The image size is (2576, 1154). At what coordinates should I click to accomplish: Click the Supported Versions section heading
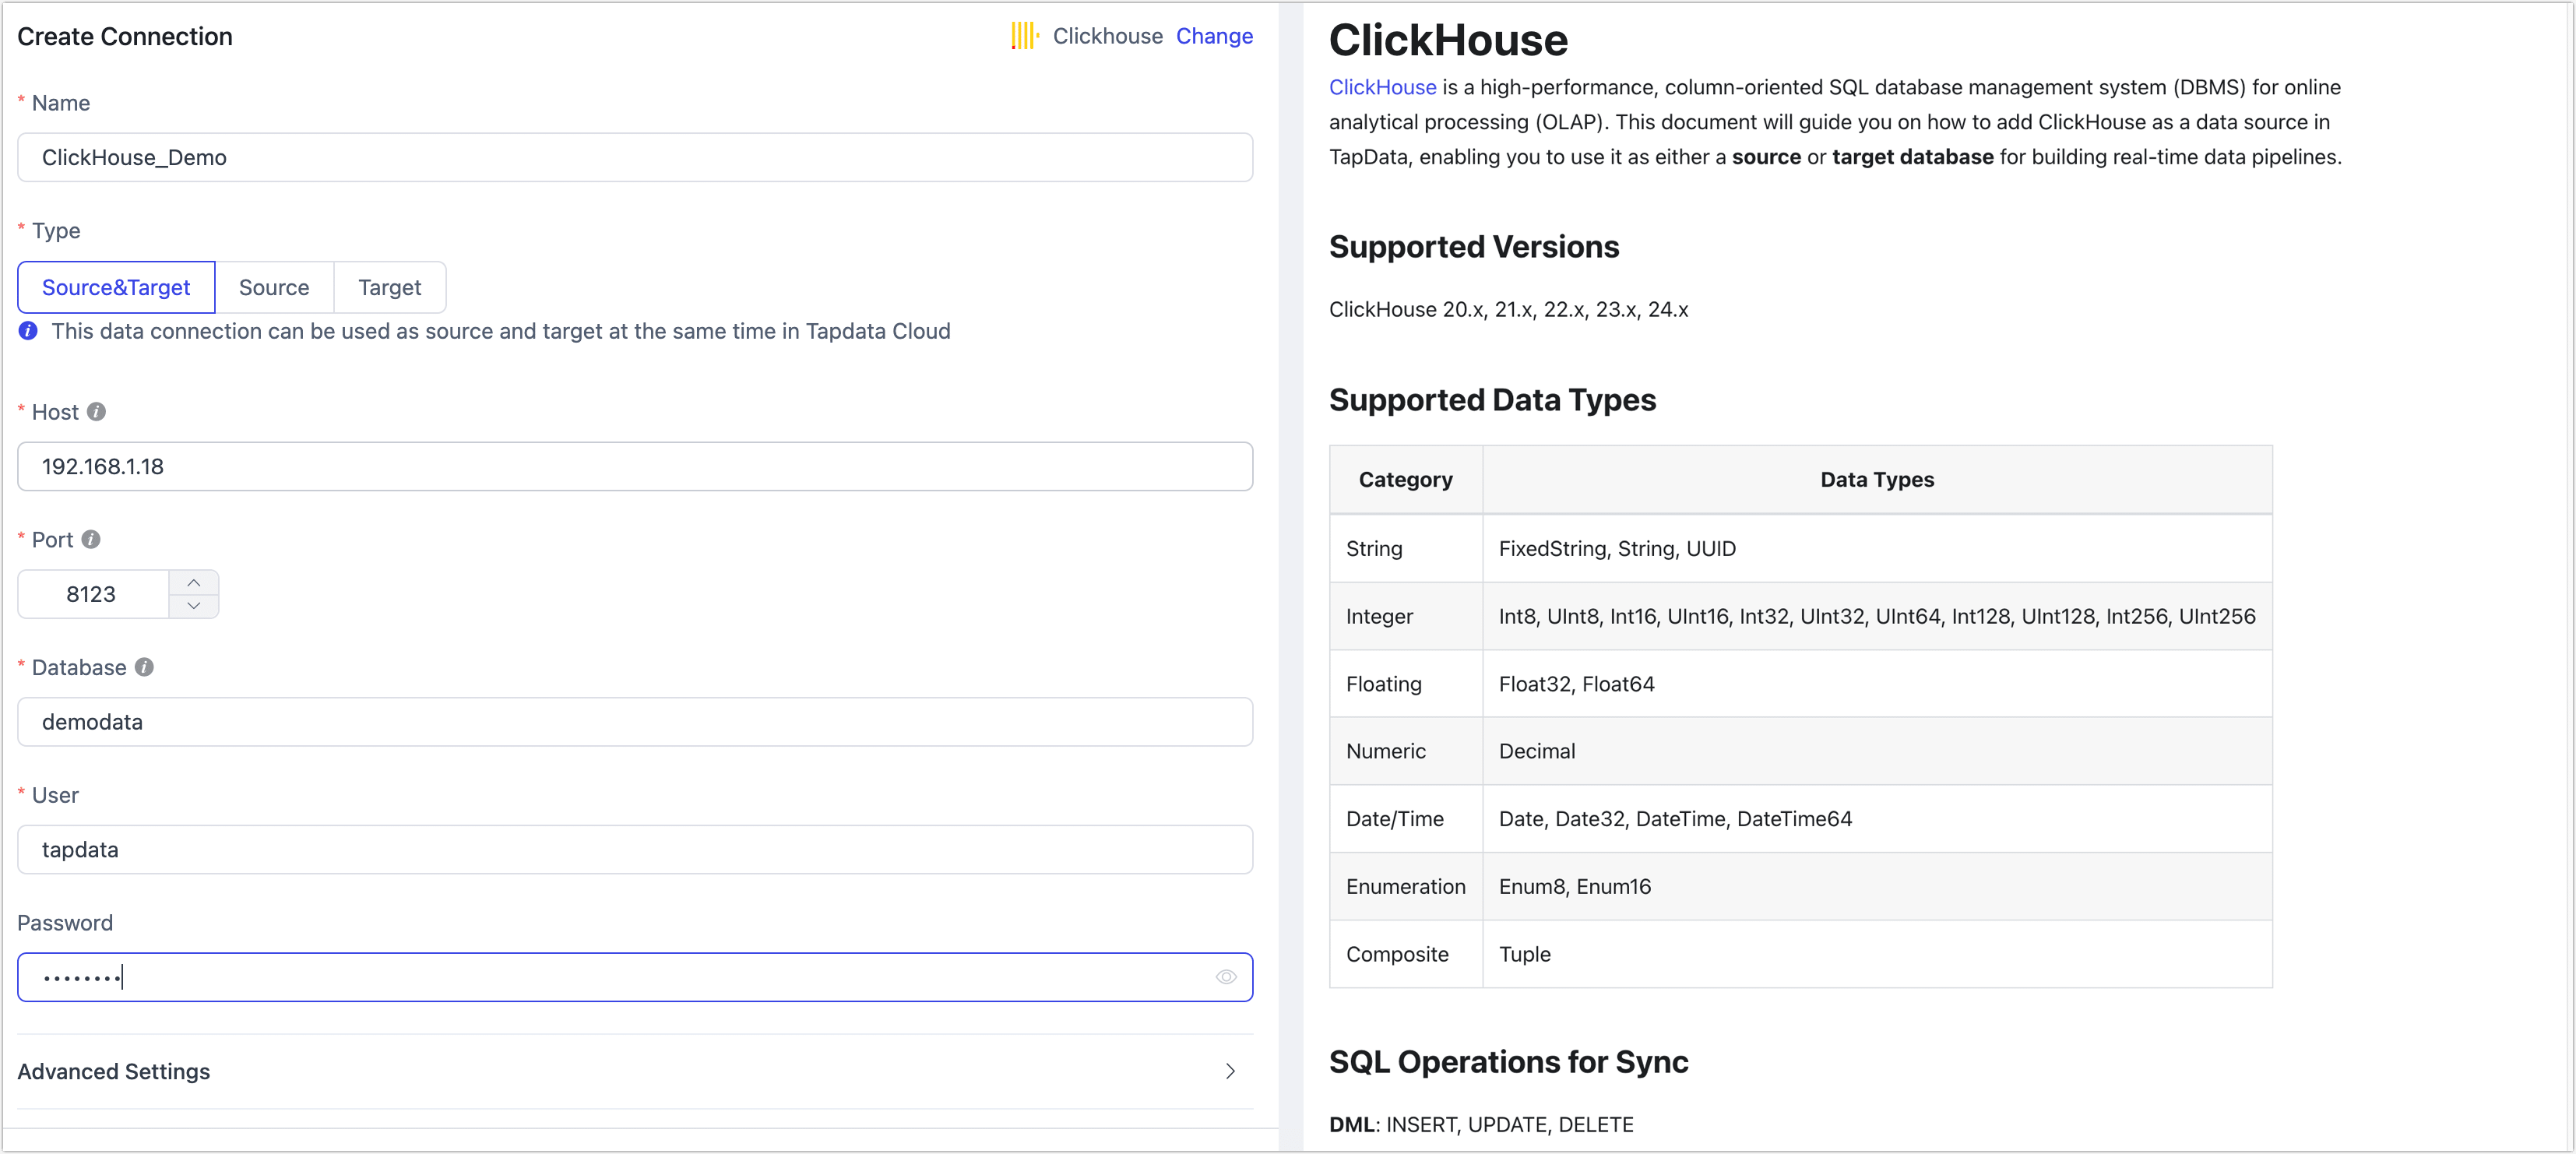click(1473, 247)
